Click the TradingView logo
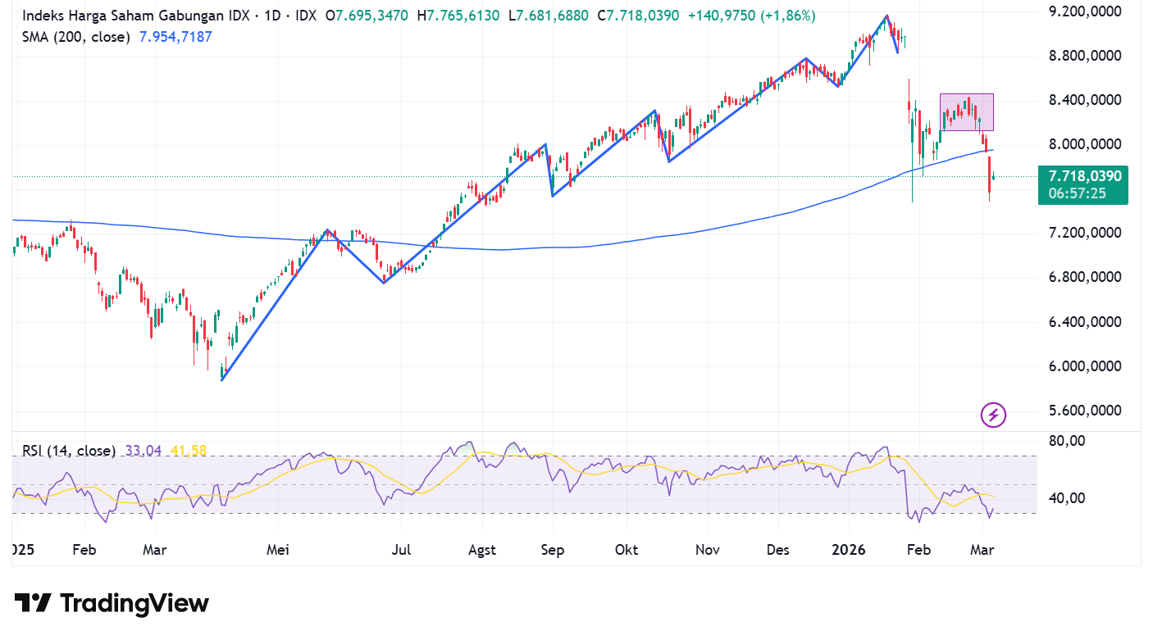 pyautogui.click(x=112, y=604)
